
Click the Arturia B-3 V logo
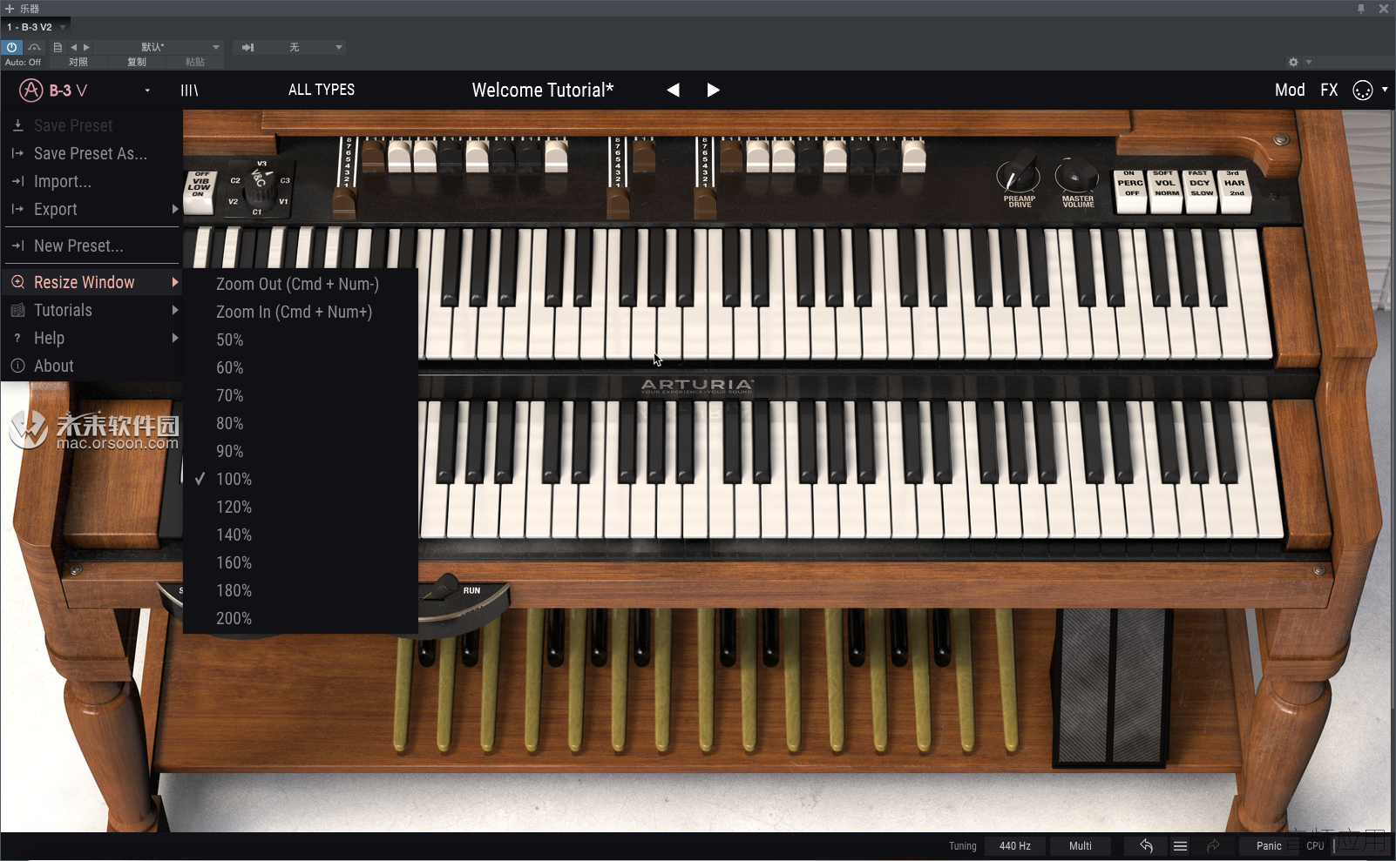54,91
